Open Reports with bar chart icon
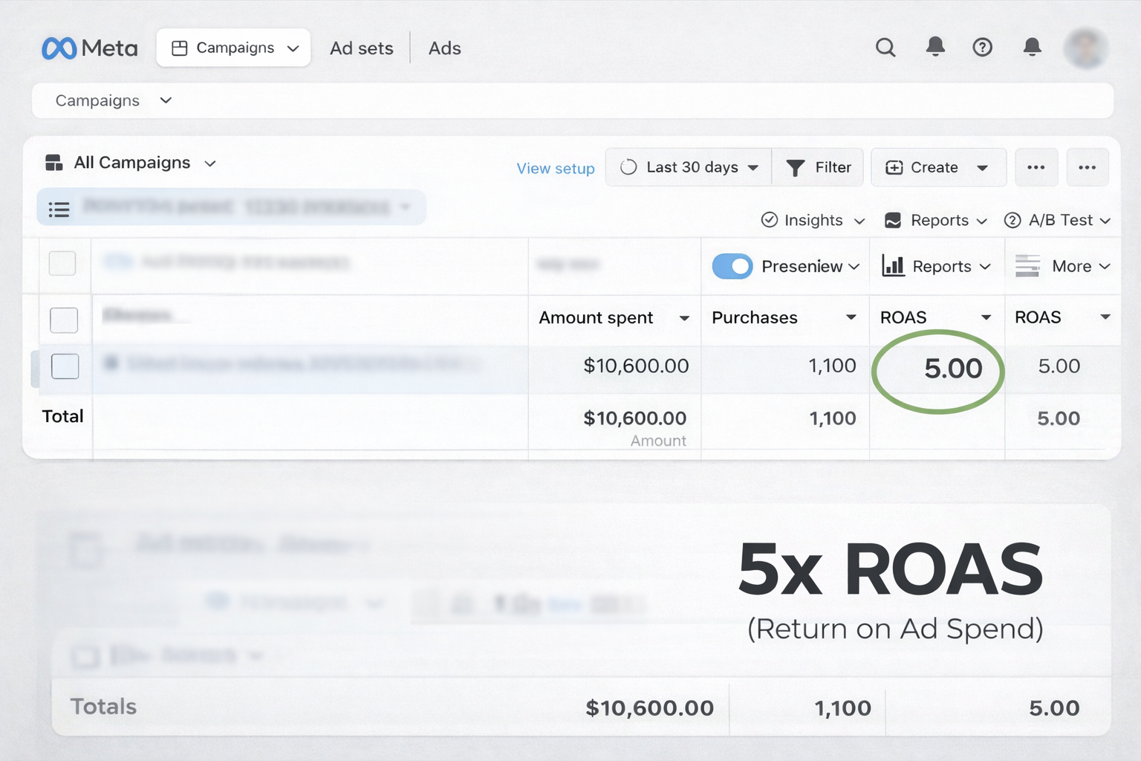1141x761 pixels. coord(936,266)
